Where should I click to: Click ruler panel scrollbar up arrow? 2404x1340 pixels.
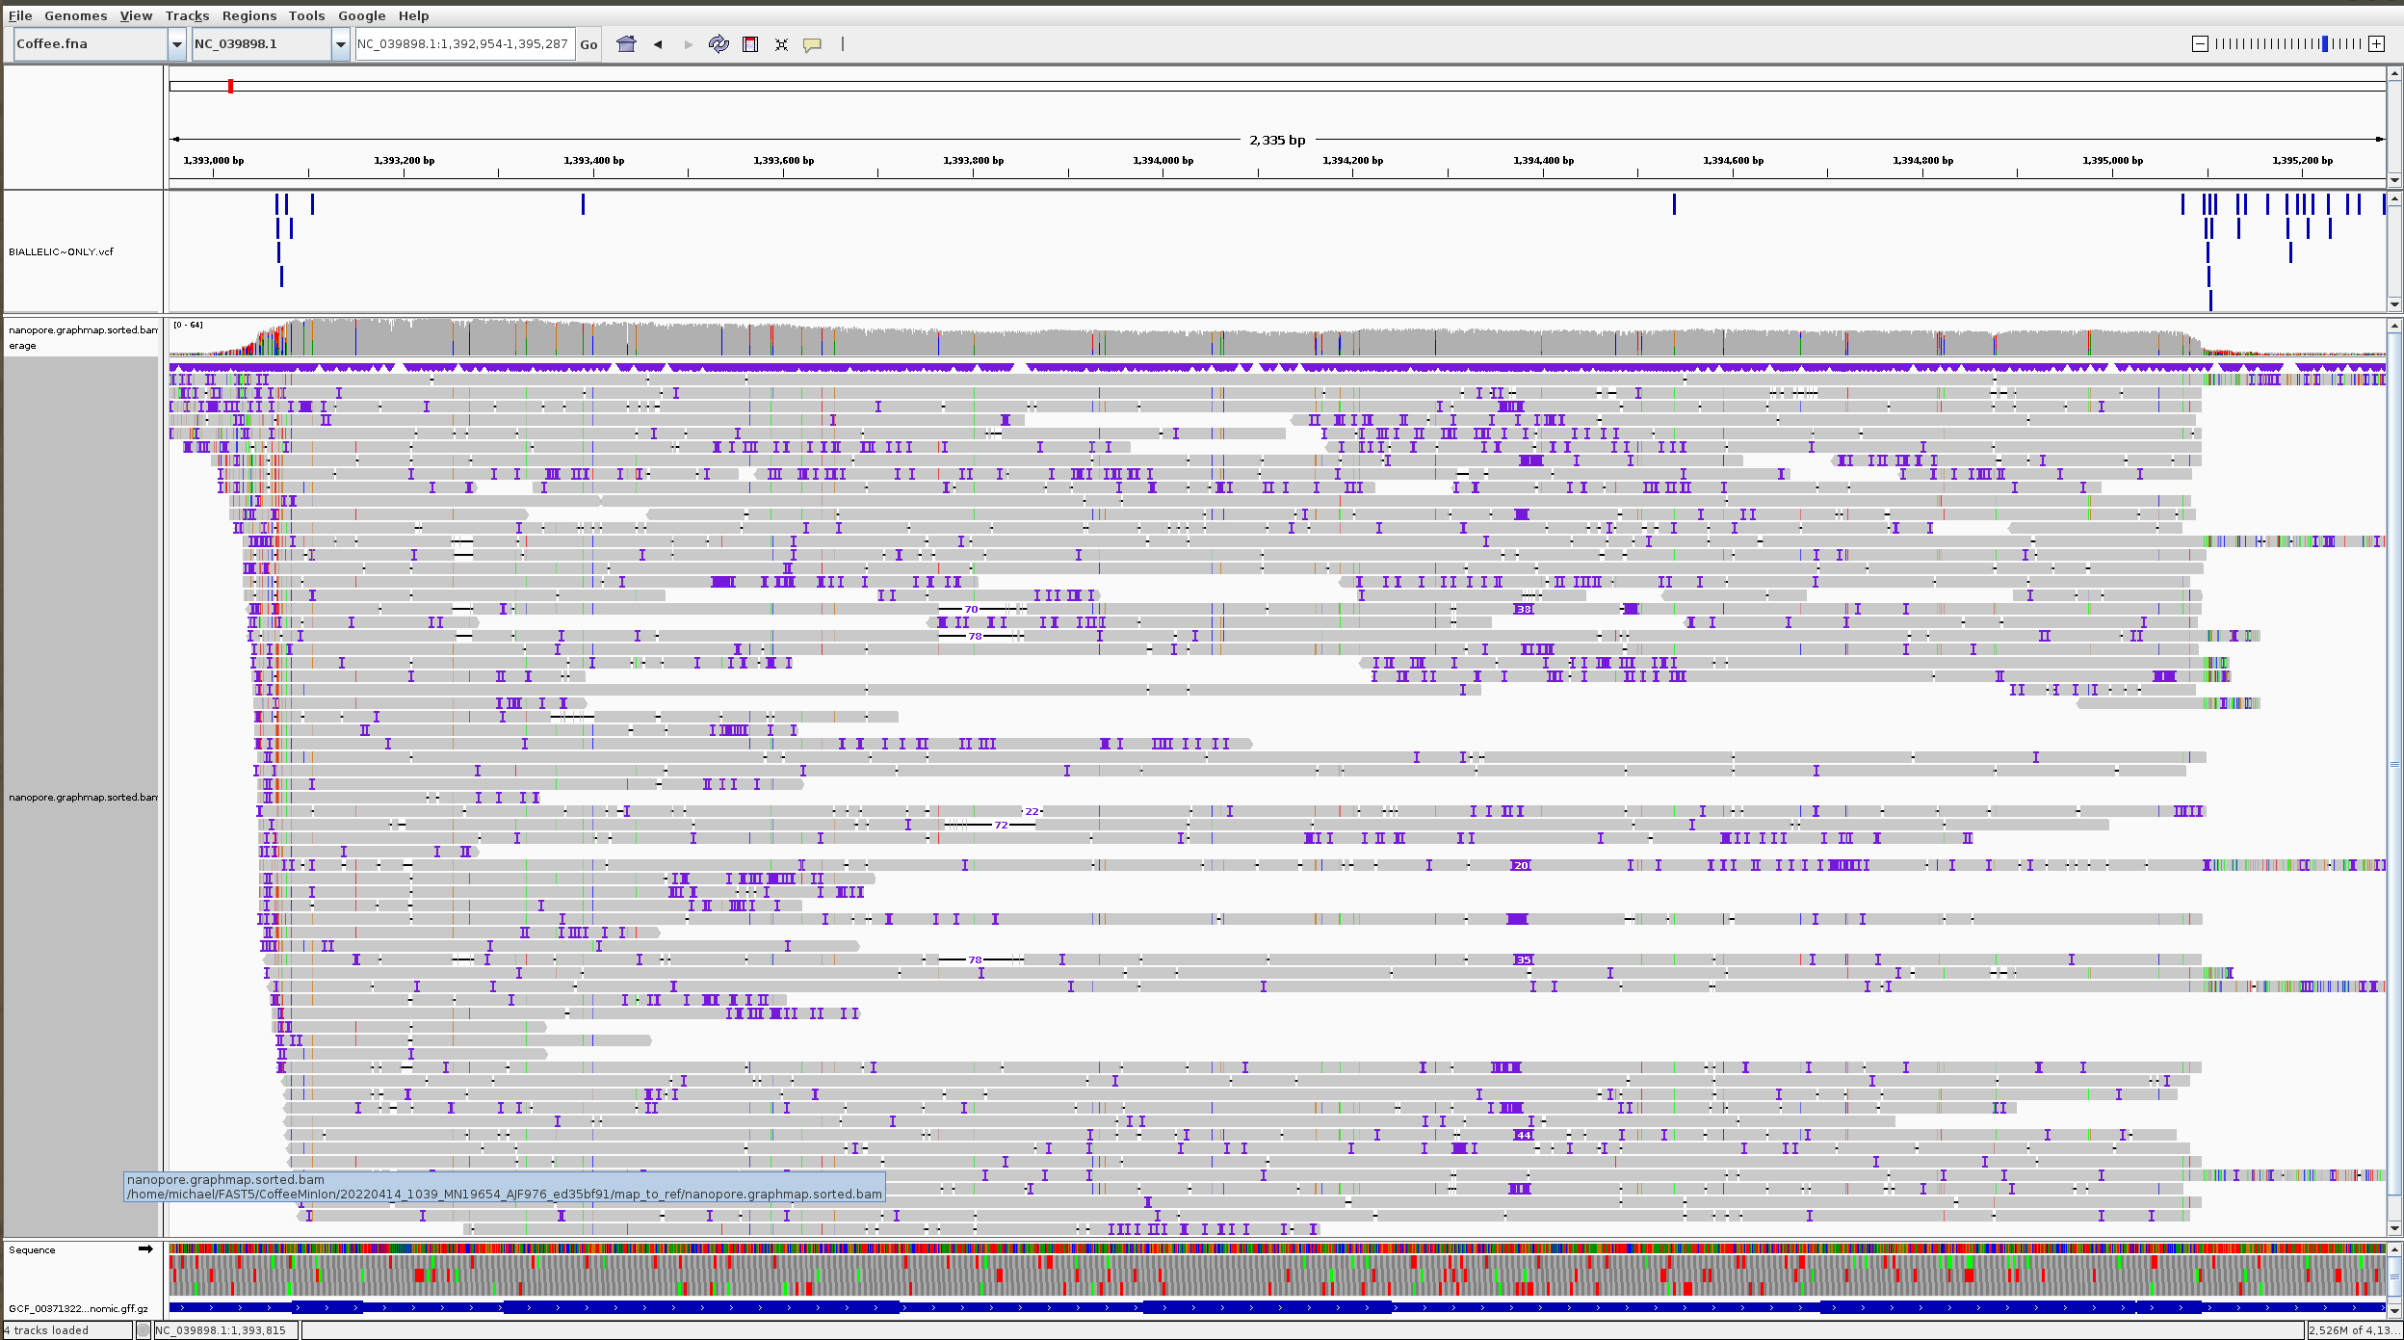(x=2394, y=74)
